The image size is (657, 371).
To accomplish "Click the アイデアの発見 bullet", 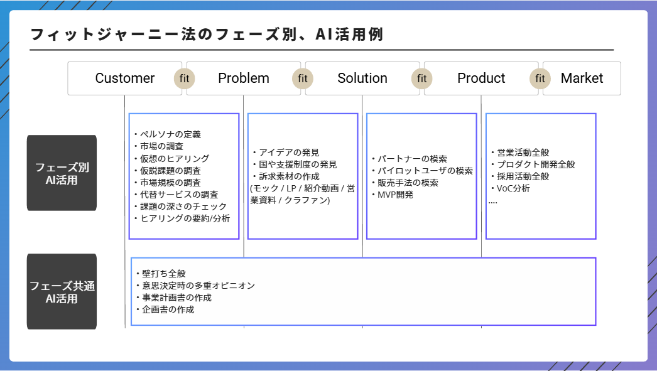I will 286,153.
